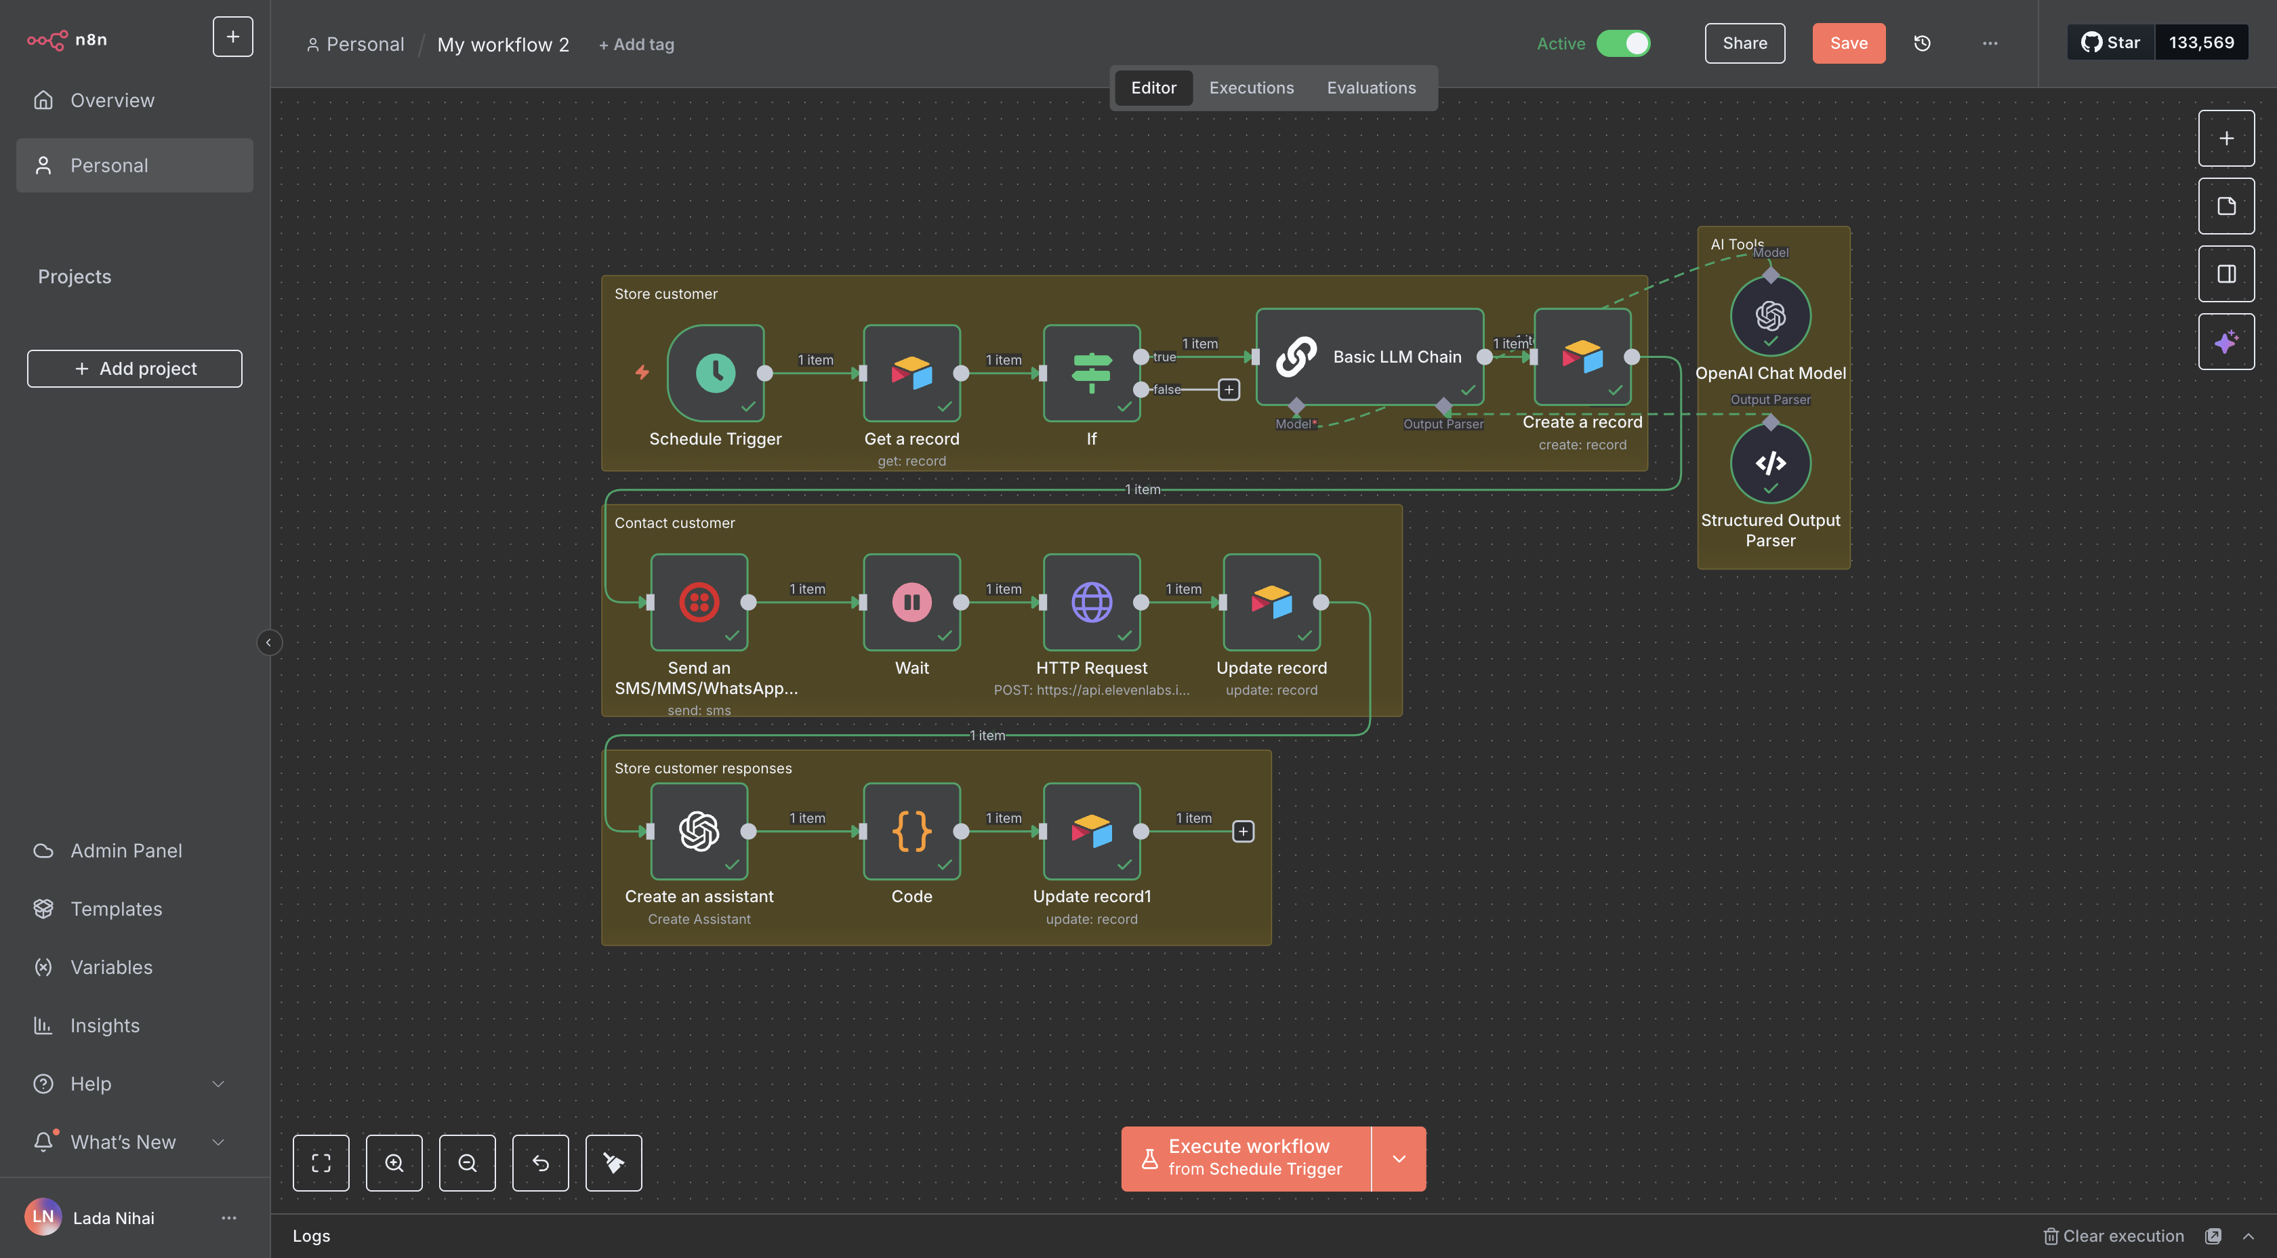Edit the My workflow 2 name
This screenshot has height=1258, width=2277.
coord(503,44)
